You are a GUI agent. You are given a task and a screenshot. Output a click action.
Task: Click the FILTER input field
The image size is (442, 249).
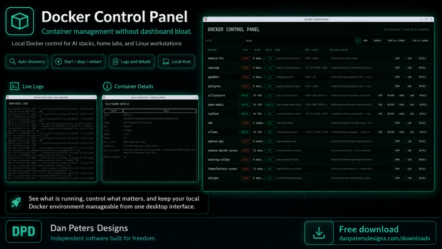coord(228,41)
